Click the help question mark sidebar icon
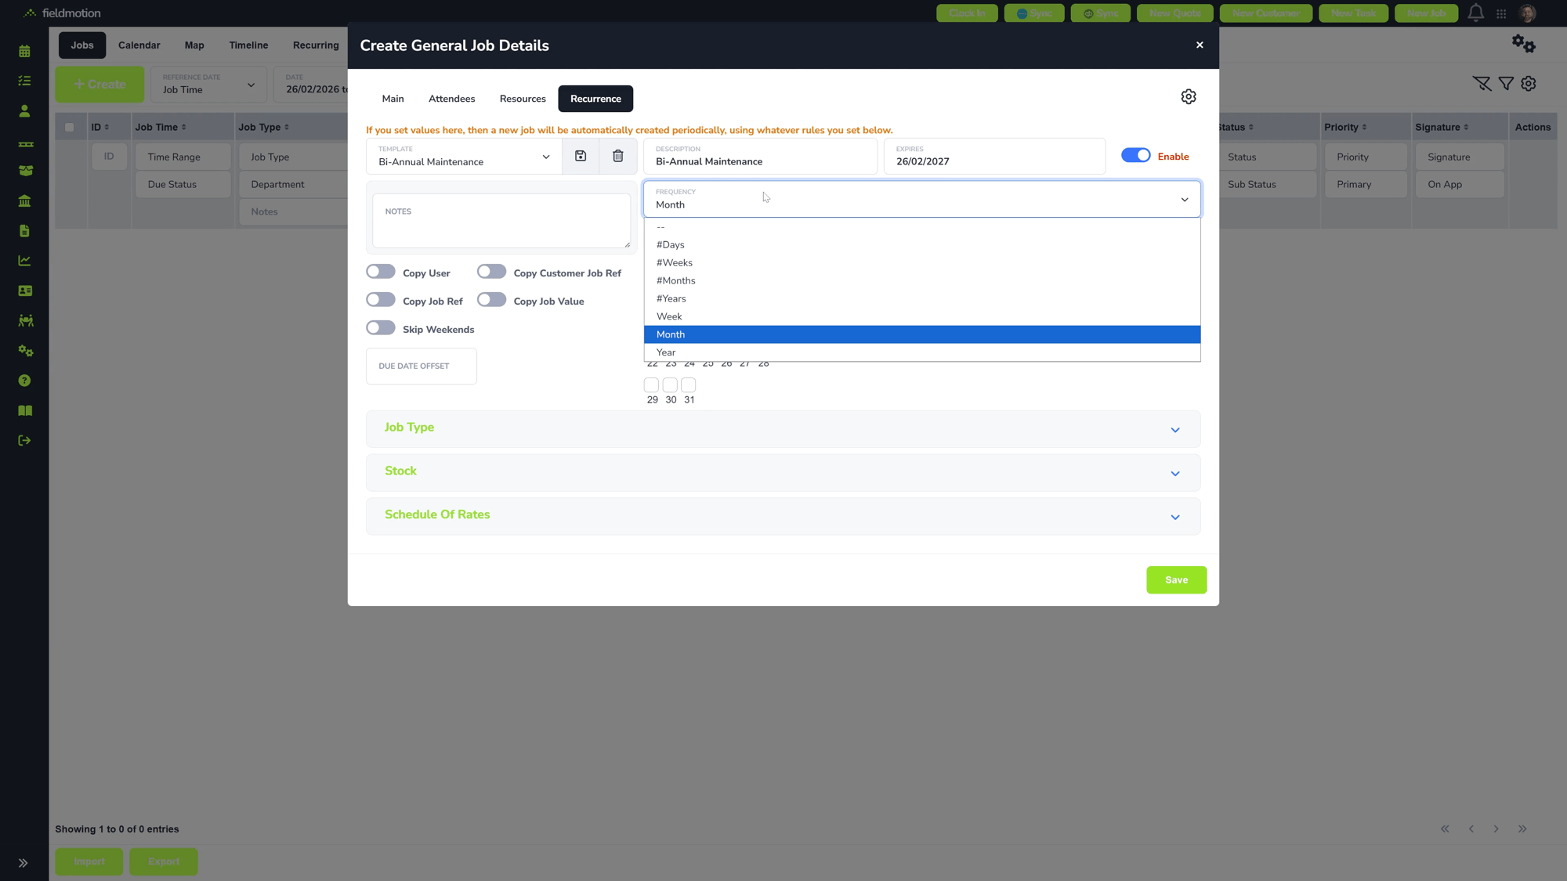The width and height of the screenshot is (1567, 881). (x=24, y=381)
